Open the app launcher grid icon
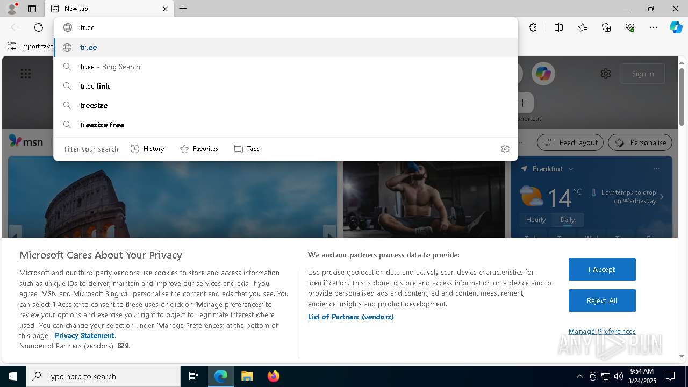 (x=26, y=74)
